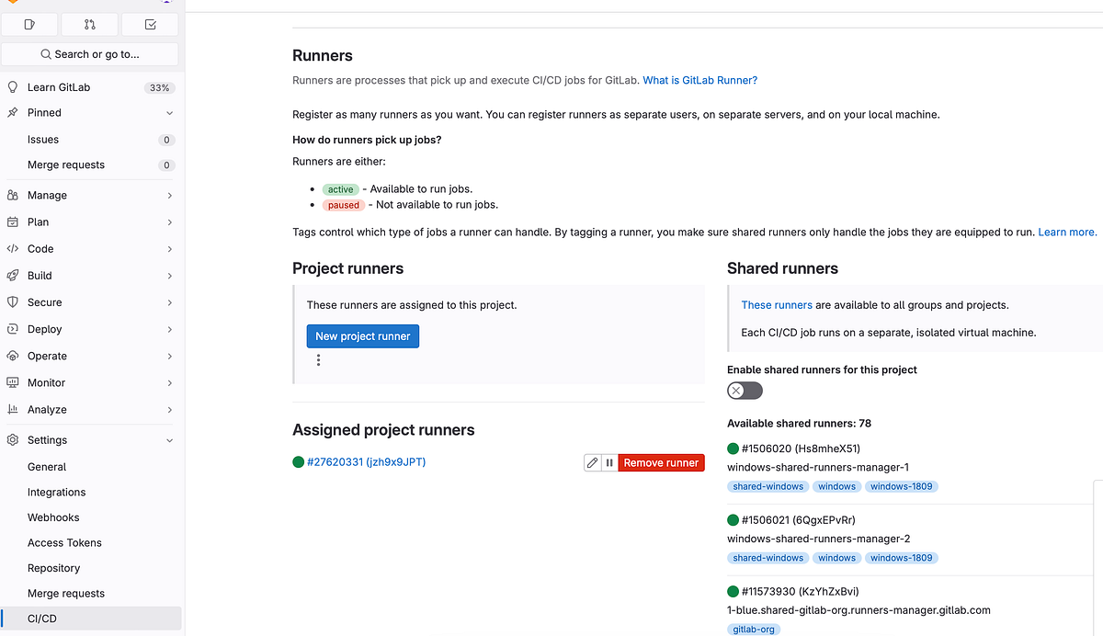Click the New project runner button
The height and width of the screenshot is (636, 1103).
(x=362, y=335)
